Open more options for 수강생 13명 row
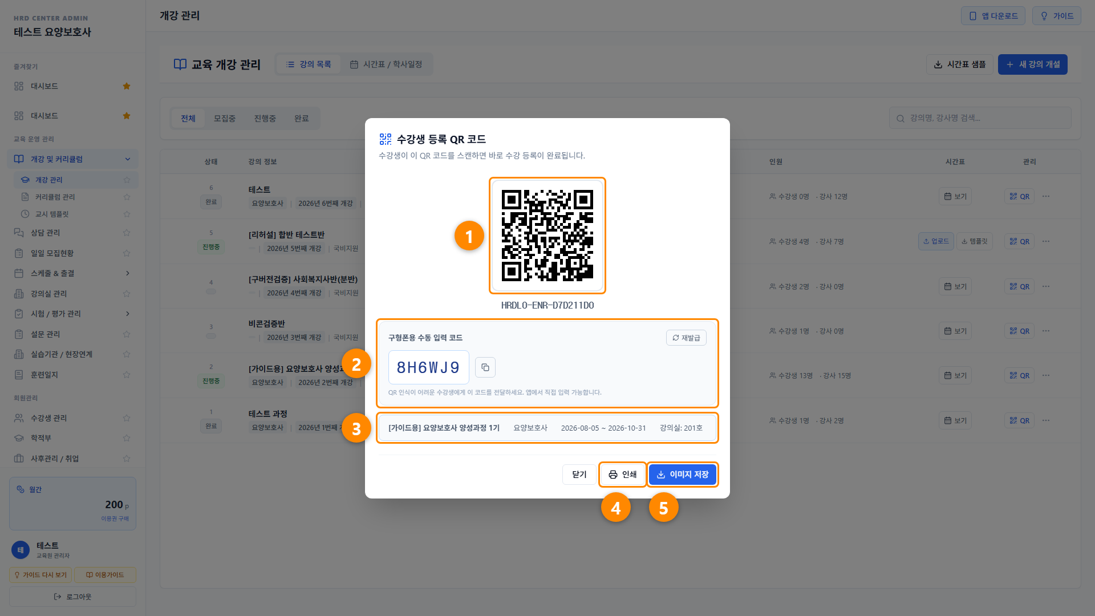 (x=1046, y=375)
